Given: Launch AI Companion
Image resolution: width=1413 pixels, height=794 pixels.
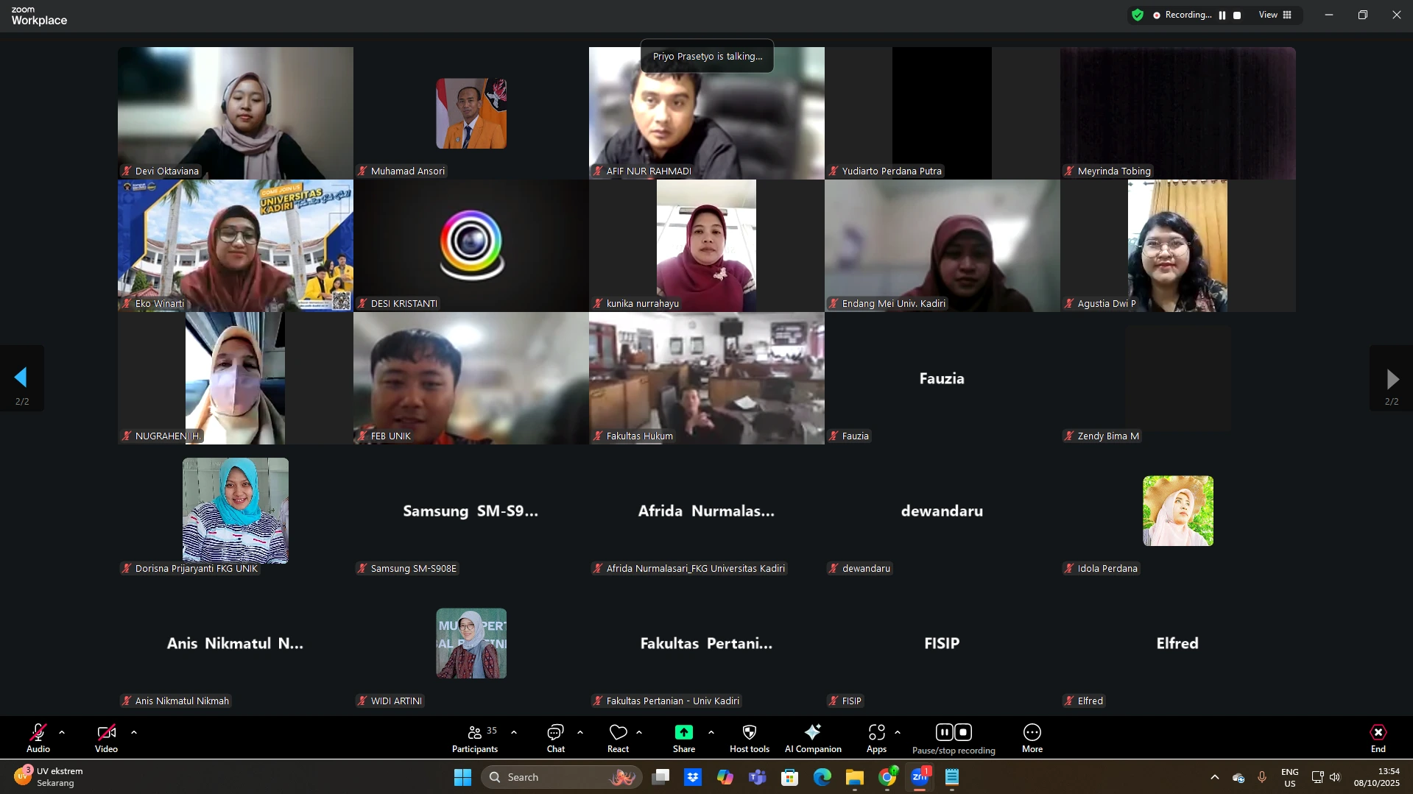Looking at the screenshot, I should pos(812,738).
